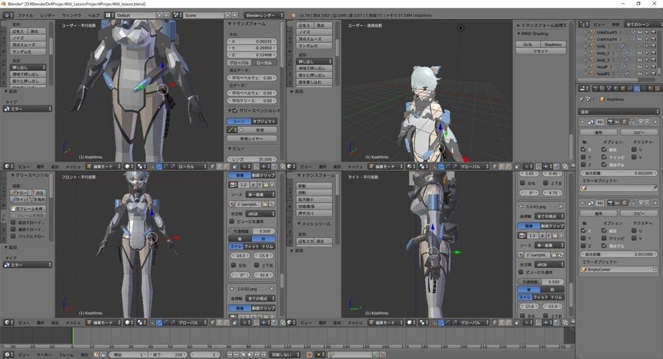Click the modifiers wrench tab in properties editor
663x359 pixels.
636,89
